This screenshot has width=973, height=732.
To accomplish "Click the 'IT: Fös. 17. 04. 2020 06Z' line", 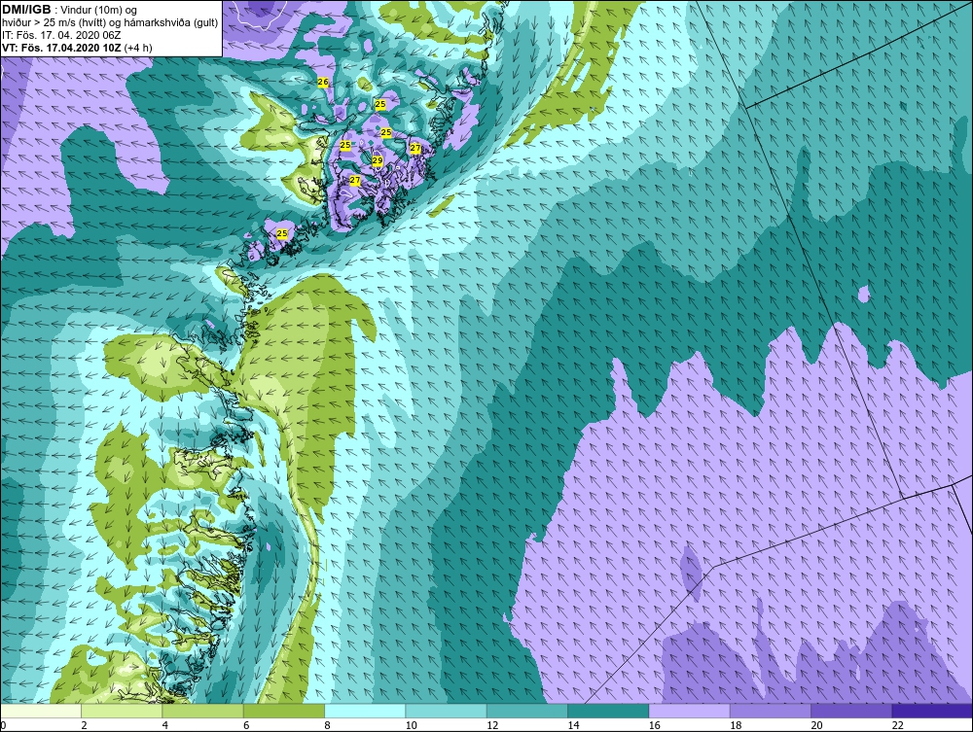I will 60,35.
